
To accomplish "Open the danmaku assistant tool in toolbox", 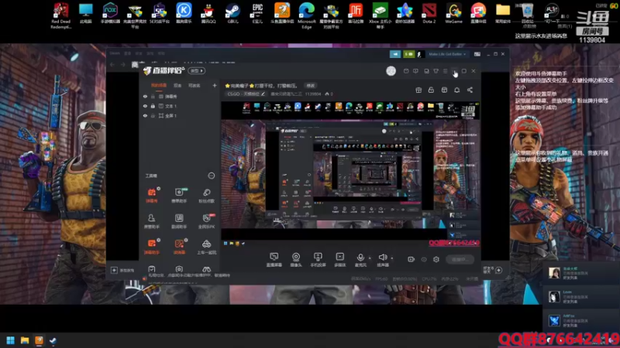I will (x=152, y=246).
